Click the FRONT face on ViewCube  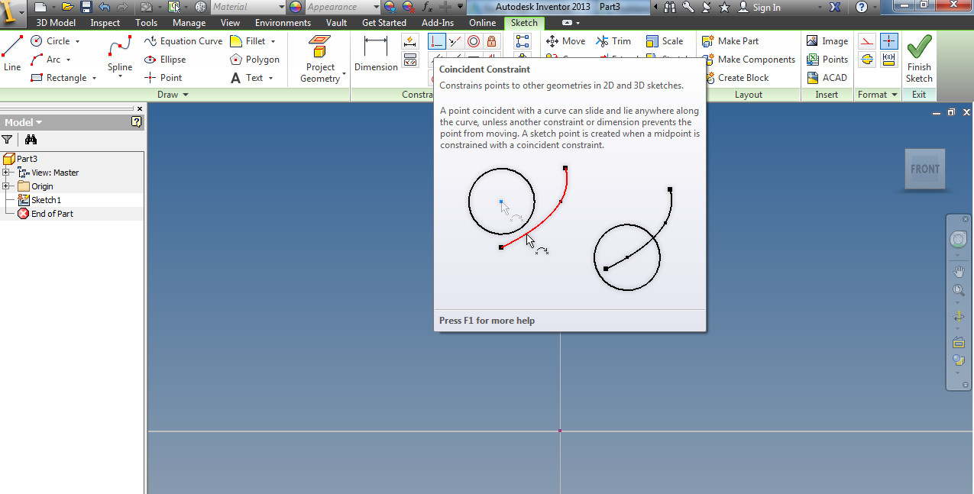pyautogui.click(x=924, y=169)
